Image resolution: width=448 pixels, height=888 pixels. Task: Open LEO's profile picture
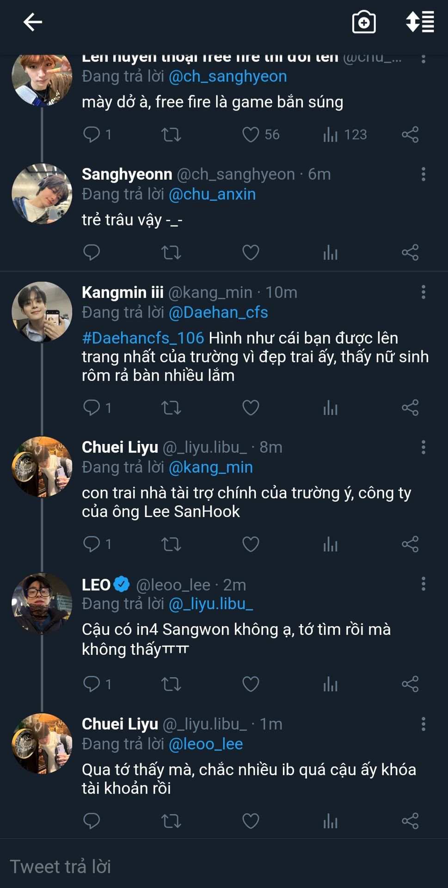point(42,604)
